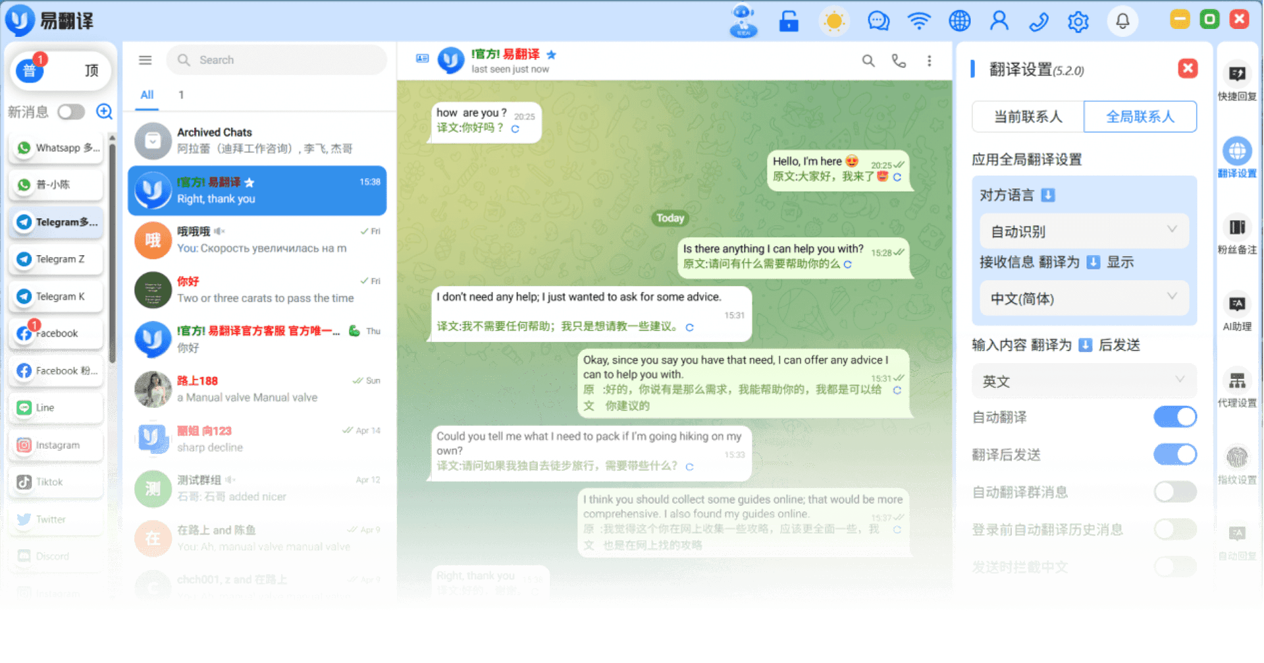This screenshot has width=1264, height=663.
Task: Open 快捷回复 quick reply panel
Action: [1237, 82]
